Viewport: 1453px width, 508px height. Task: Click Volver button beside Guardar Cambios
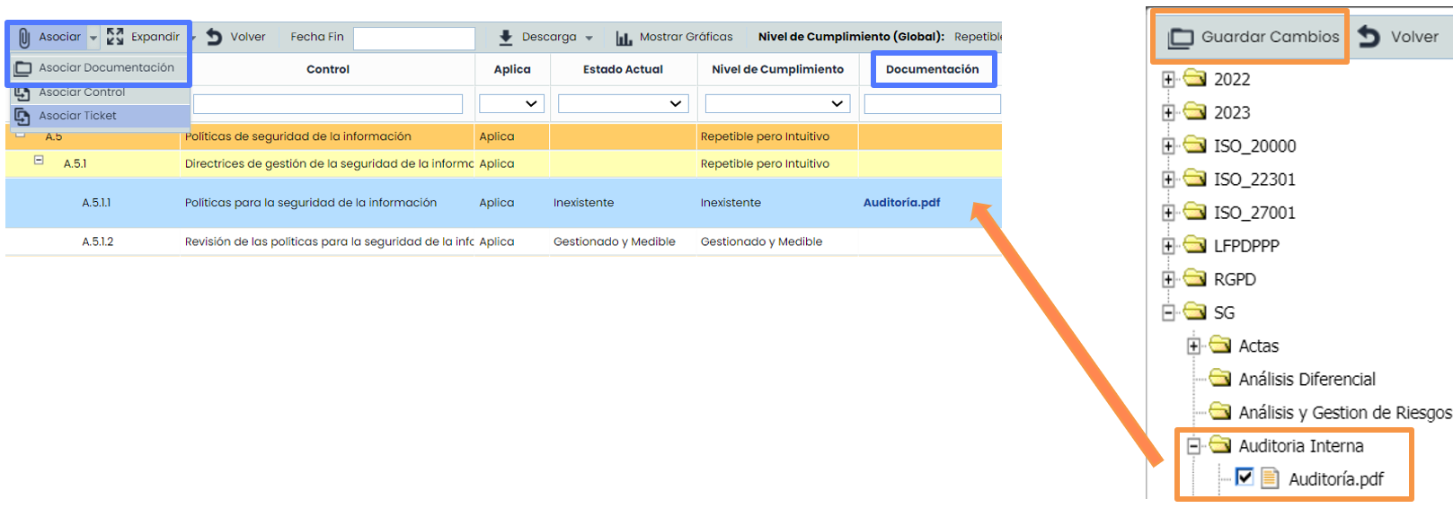(1399, 37)
